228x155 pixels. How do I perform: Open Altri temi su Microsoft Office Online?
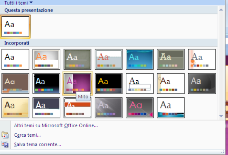tap(56, 125)
